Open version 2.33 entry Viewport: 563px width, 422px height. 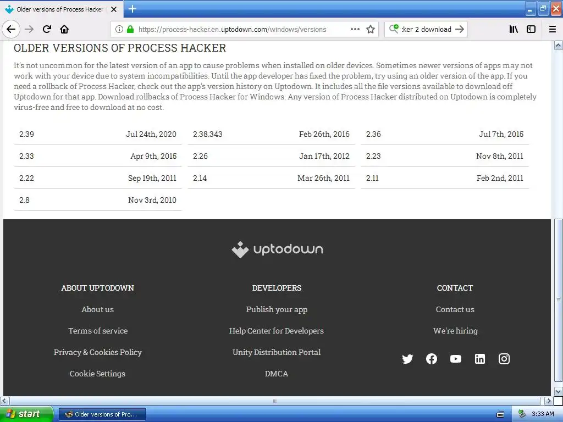pos(98,156)
